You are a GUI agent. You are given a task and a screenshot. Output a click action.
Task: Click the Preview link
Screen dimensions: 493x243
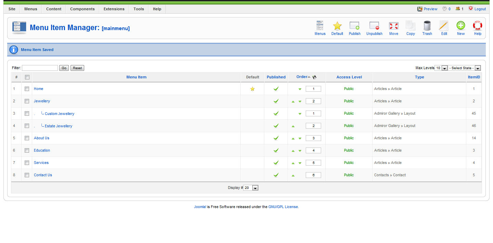(x=430, y=9)
